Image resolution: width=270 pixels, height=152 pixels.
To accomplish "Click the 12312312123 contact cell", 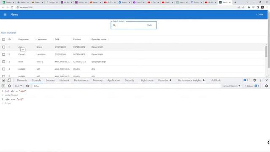I will point(79,62).
